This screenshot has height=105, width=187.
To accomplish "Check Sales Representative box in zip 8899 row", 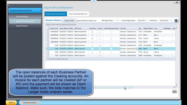I will 111,56.
